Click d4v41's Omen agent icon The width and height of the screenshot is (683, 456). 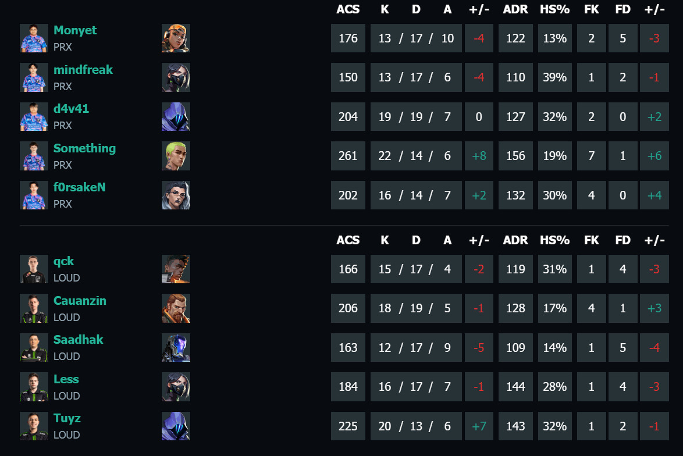[x=176, y=117]
